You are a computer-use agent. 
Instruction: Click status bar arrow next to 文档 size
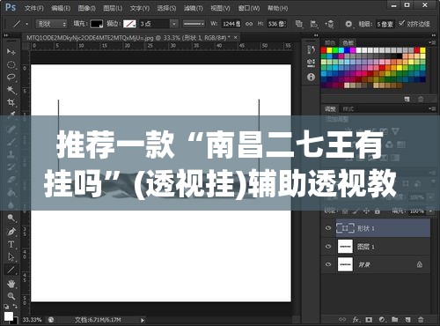click(x=143, y=320)
